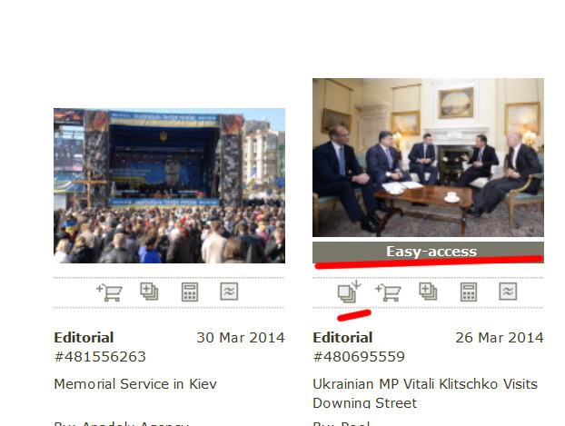
Task: Click the 30 Mar 2014 date
Action: [x=241, y=338]
